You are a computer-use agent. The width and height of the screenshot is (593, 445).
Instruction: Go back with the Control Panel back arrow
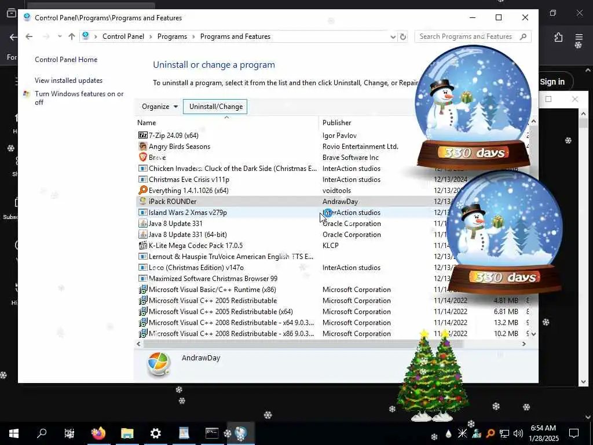(29, 37)
